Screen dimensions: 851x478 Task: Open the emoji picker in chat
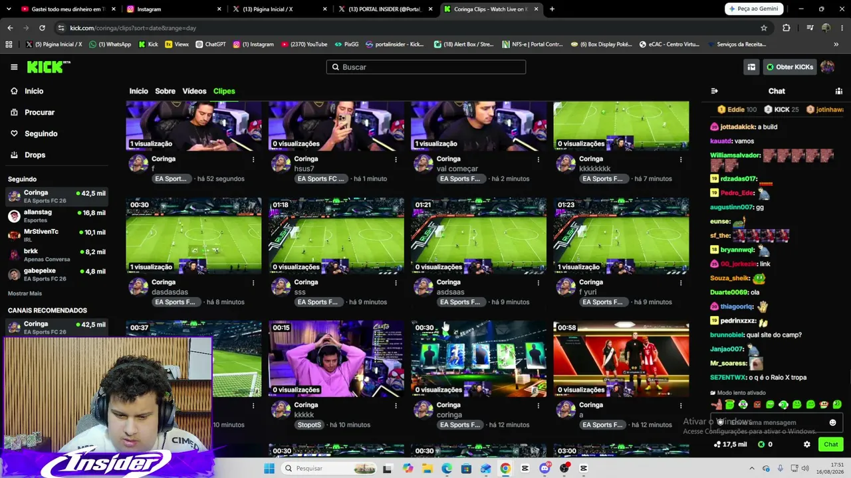pyautogui.click(x=832, y=422)
